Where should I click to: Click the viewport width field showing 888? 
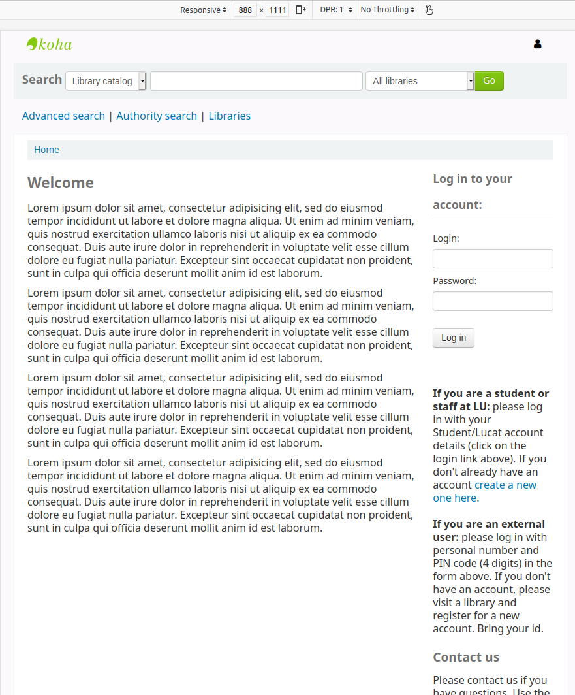click(245, 10)
